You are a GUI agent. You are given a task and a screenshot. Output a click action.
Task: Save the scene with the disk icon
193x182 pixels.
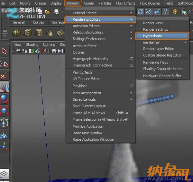[x=57, y=12]
